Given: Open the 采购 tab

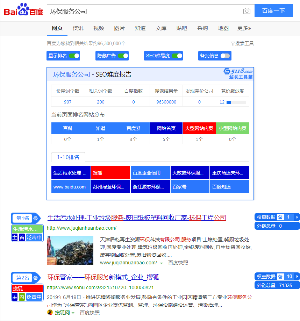Looking at the screenshot, I should [x=202, y=28].
